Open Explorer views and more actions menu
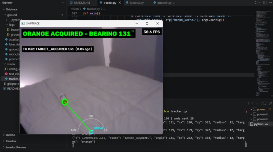The image size is (273, 152). click(63, 3)
